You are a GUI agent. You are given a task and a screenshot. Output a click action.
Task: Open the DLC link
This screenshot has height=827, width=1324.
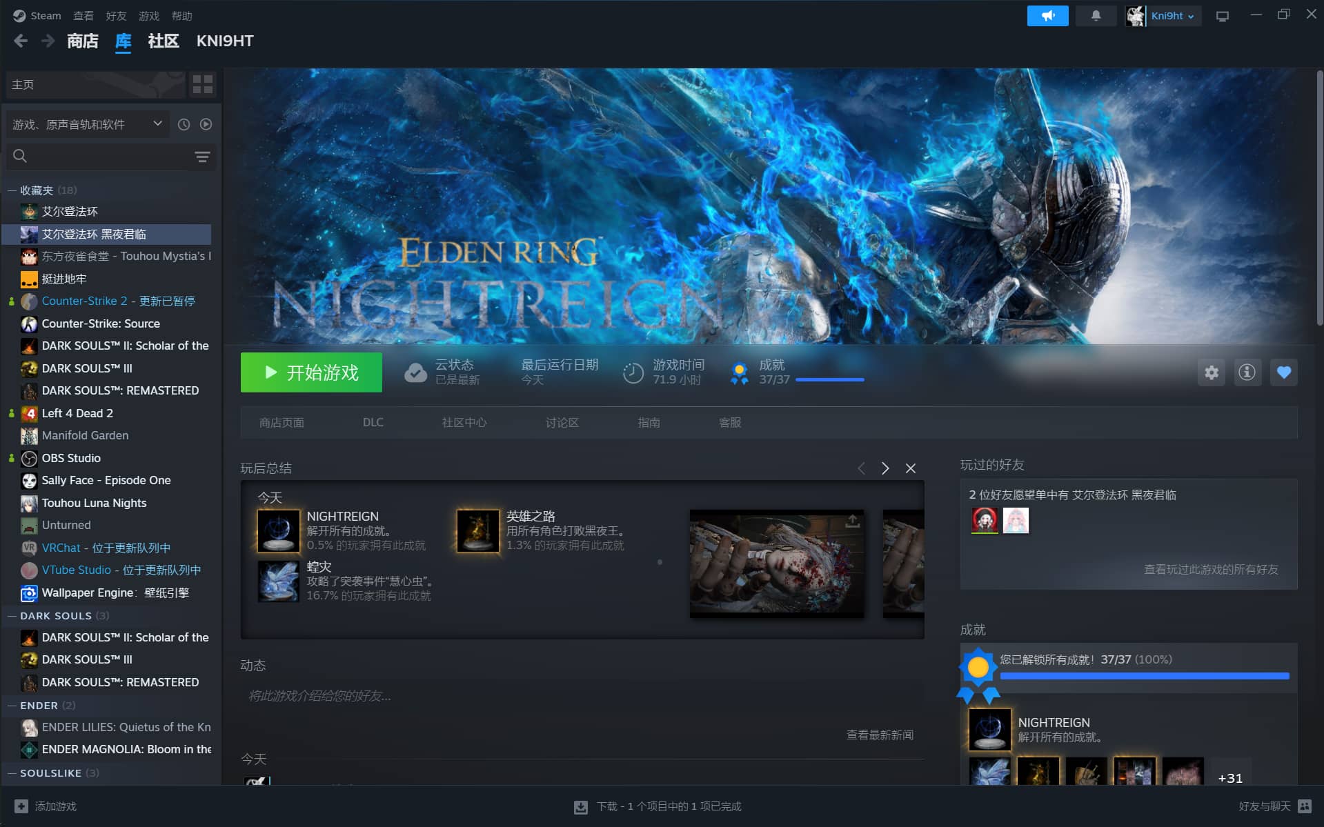point(373,422)
